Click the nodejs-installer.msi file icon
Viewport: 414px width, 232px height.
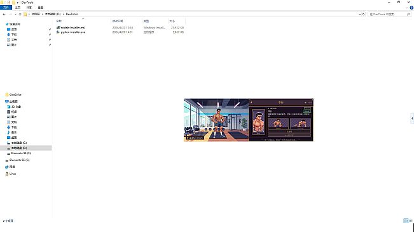[58, 27]
